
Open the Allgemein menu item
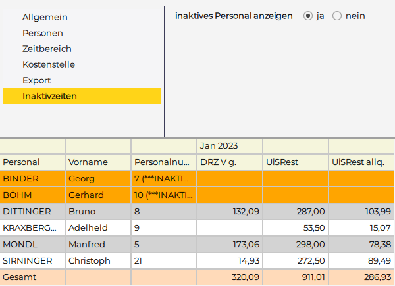45,17
